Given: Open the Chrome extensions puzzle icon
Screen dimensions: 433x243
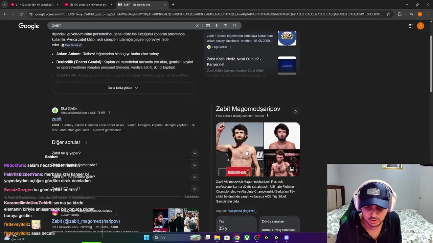Looking at the screenshot, I should point(400,14).
